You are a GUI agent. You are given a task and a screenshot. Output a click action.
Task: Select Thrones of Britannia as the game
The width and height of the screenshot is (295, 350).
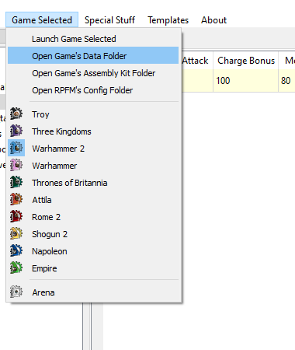93,183
